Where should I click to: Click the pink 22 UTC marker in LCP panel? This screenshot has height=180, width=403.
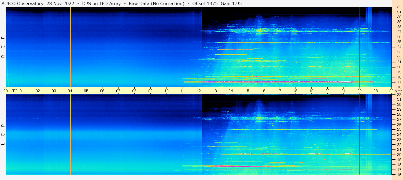(359, 134)
